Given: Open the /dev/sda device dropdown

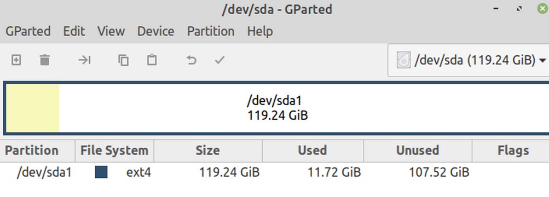Looking at the screenshot, I should (x=468, y=60).
